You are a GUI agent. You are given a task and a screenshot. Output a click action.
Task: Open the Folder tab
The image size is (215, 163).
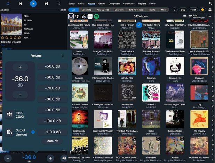click(152, 3)
